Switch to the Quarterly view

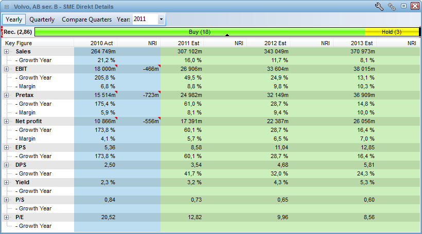coord(42,19)
